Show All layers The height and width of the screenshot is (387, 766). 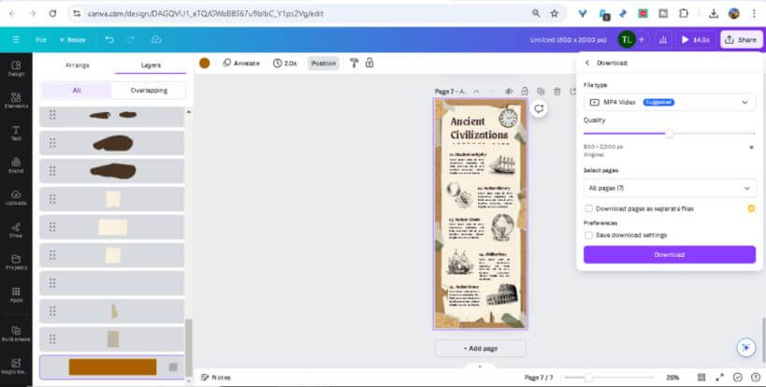[76, 91]
